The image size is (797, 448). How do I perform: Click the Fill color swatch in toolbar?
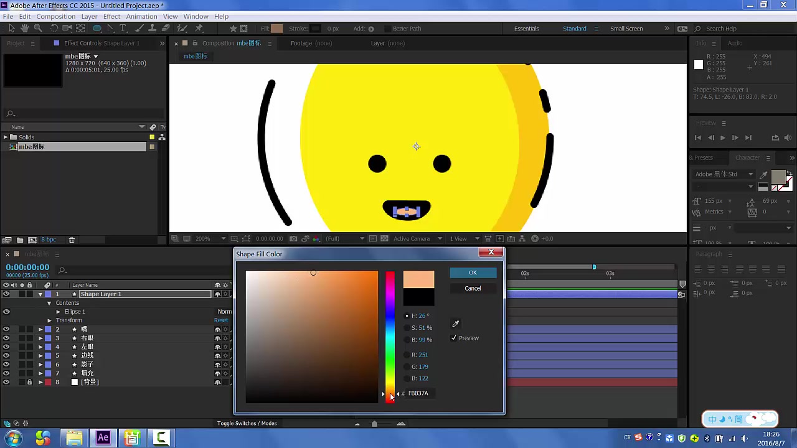[x=277, y=29]
